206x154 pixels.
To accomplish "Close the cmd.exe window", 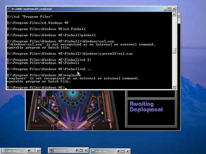I will pos(174,9).
